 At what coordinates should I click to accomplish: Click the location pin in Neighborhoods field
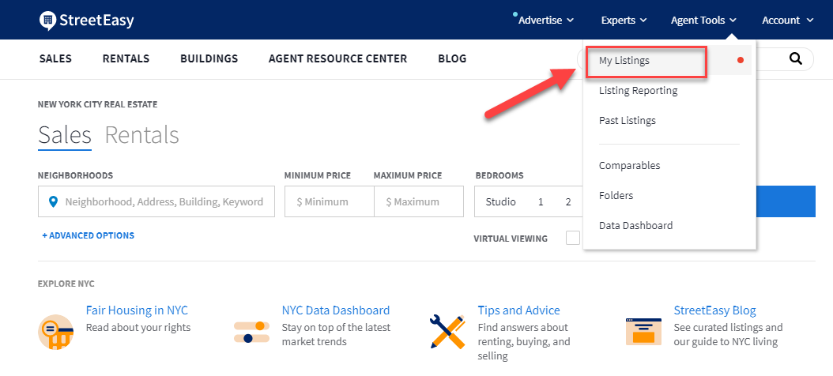click(x=53, y=201)
